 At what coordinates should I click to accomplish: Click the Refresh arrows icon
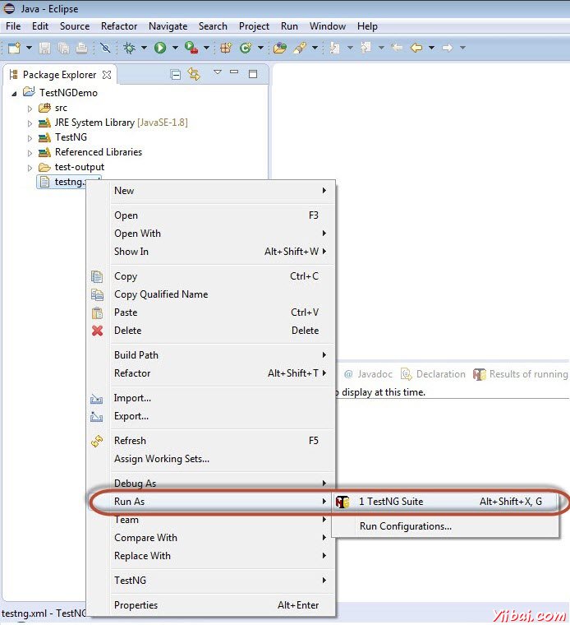pyautogui.click(x=97, y=441)
